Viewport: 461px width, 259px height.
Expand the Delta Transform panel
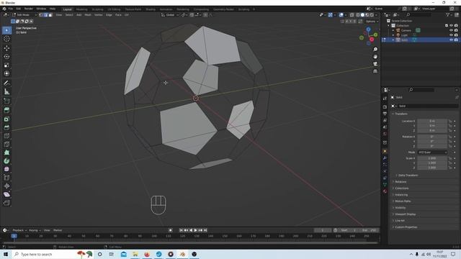coord(408,176)
